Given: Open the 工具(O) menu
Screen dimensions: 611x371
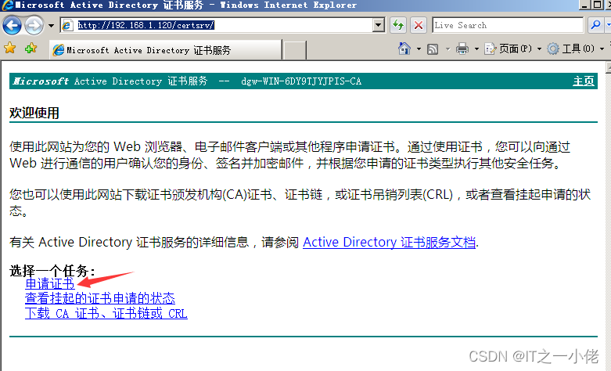Looking at the screenshot, I should pos(575,49).
